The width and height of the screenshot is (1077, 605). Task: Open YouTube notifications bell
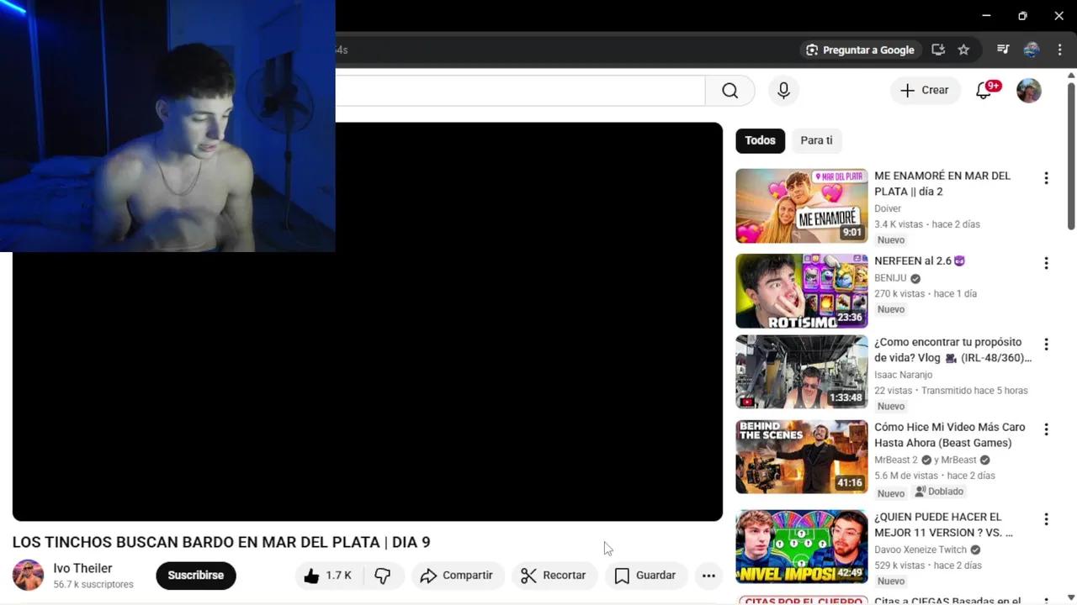click(x=983, y=91)
